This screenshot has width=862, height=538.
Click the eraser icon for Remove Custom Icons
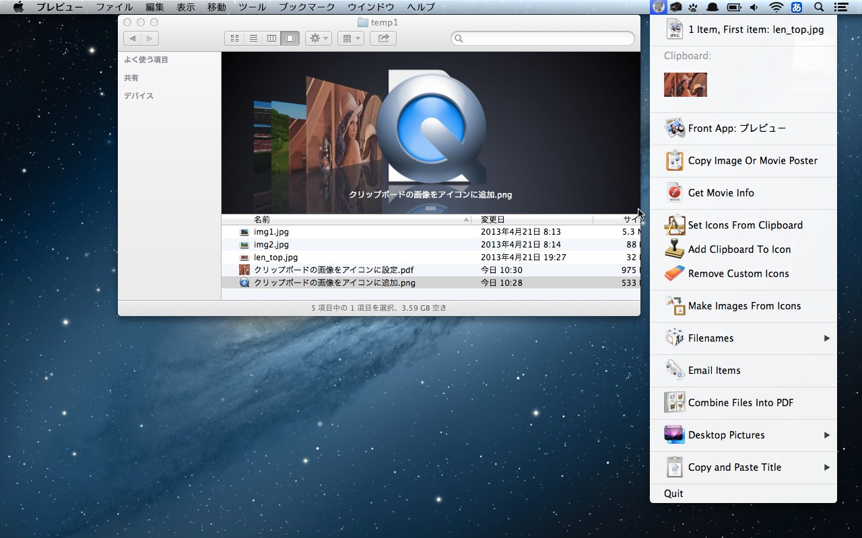pos(674,274)
